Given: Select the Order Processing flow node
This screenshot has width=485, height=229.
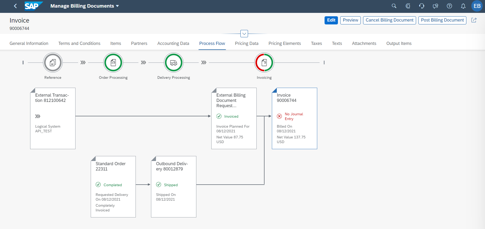Looking at the screenshot, I should (x=113, y=63).
